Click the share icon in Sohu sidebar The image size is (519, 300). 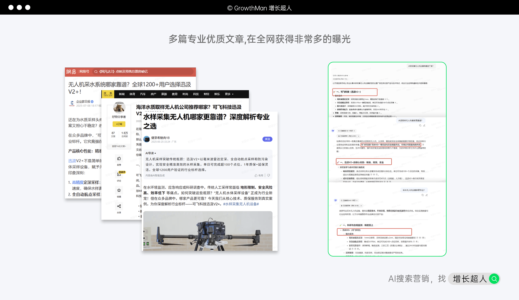(x=119, y=206)
